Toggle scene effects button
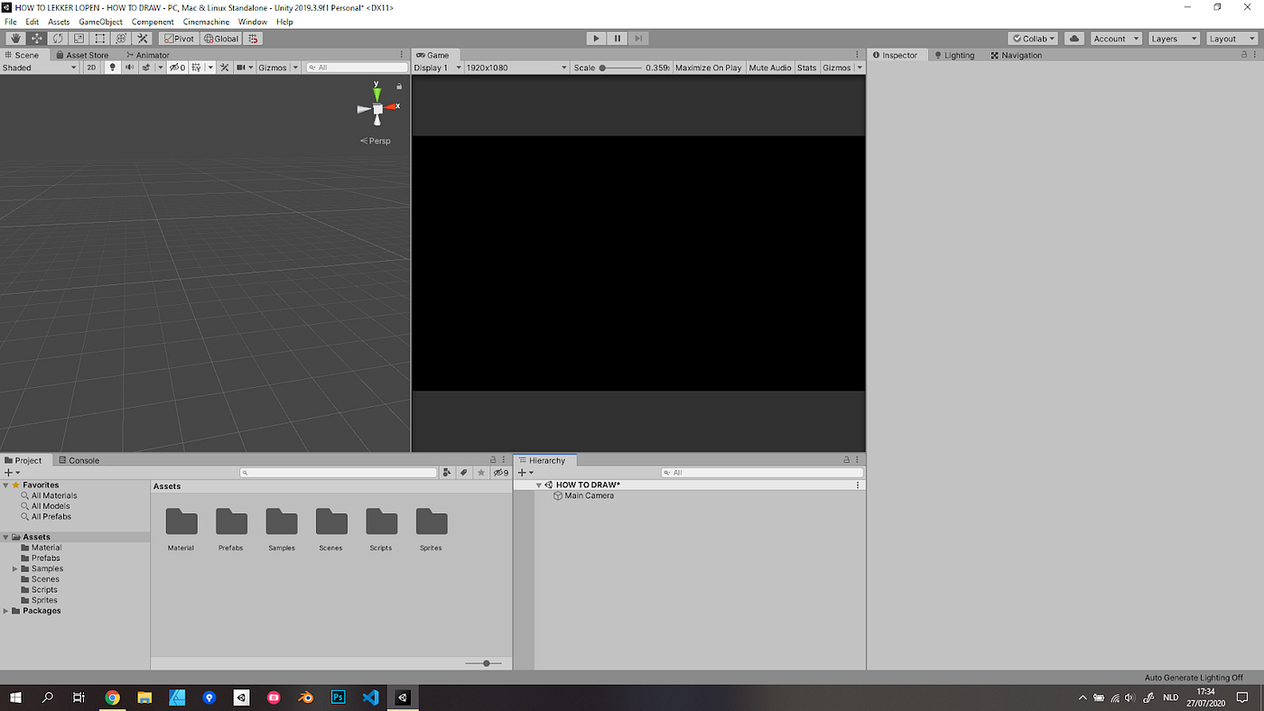This screenshot has width=1264, height=711. 146,68
